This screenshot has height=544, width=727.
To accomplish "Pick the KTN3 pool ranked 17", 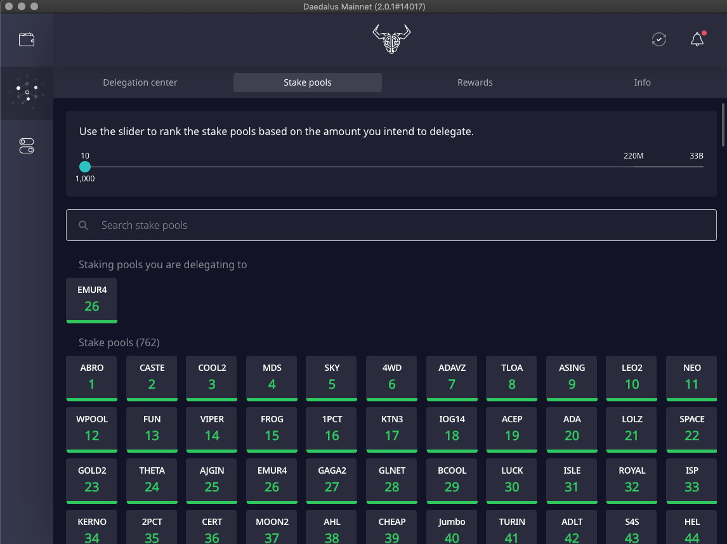I will (x=392, y=429).
